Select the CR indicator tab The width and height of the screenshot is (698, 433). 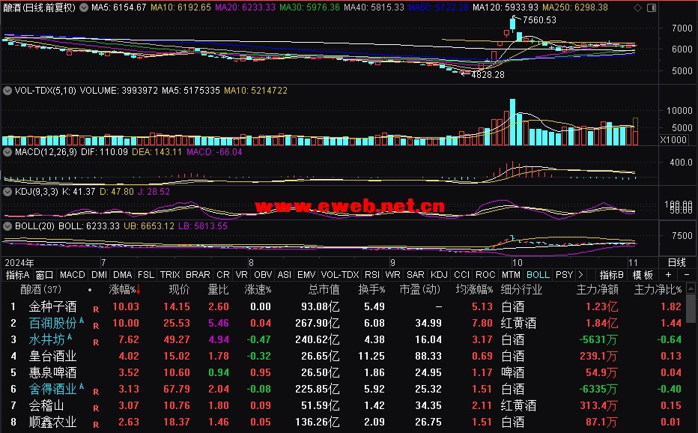pyautogui.click(x=222, y=275)
